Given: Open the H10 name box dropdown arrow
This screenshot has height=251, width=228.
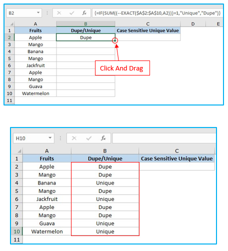Looking at the screenshot, I should point(50,138).
